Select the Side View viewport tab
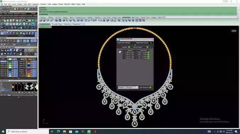The image size is (240, 134). (67, 24)
